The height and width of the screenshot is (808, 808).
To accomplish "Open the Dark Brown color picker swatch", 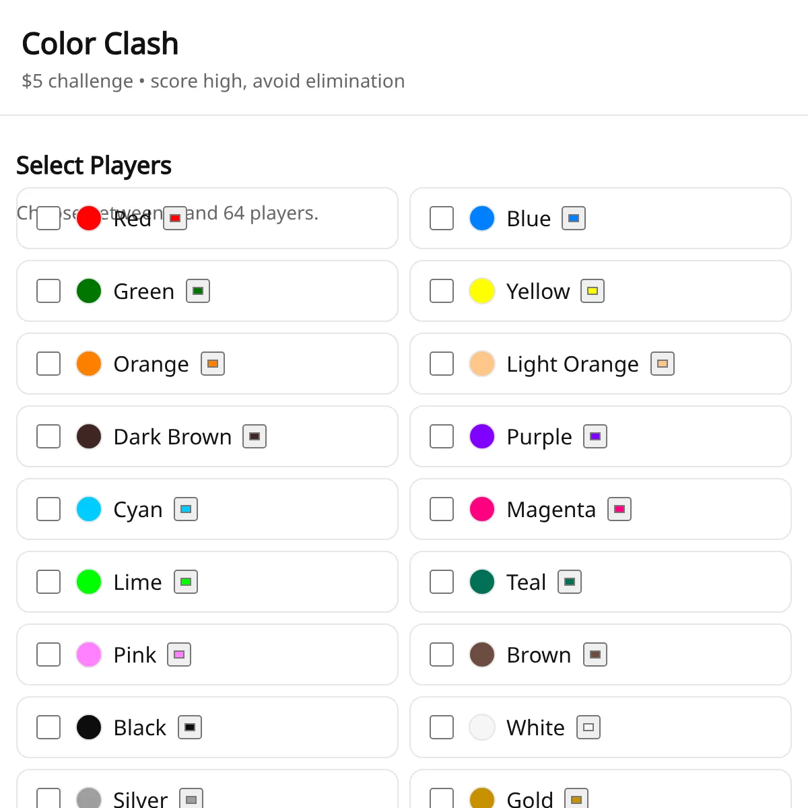I will point(255,436).
